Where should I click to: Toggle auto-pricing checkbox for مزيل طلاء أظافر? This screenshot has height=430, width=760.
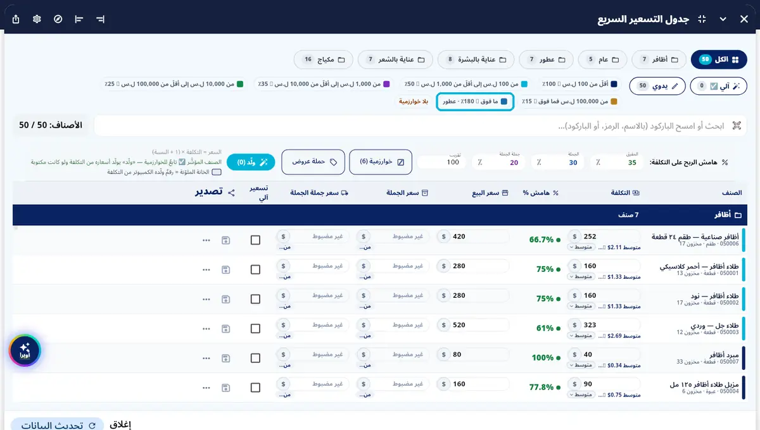point(255,388)
